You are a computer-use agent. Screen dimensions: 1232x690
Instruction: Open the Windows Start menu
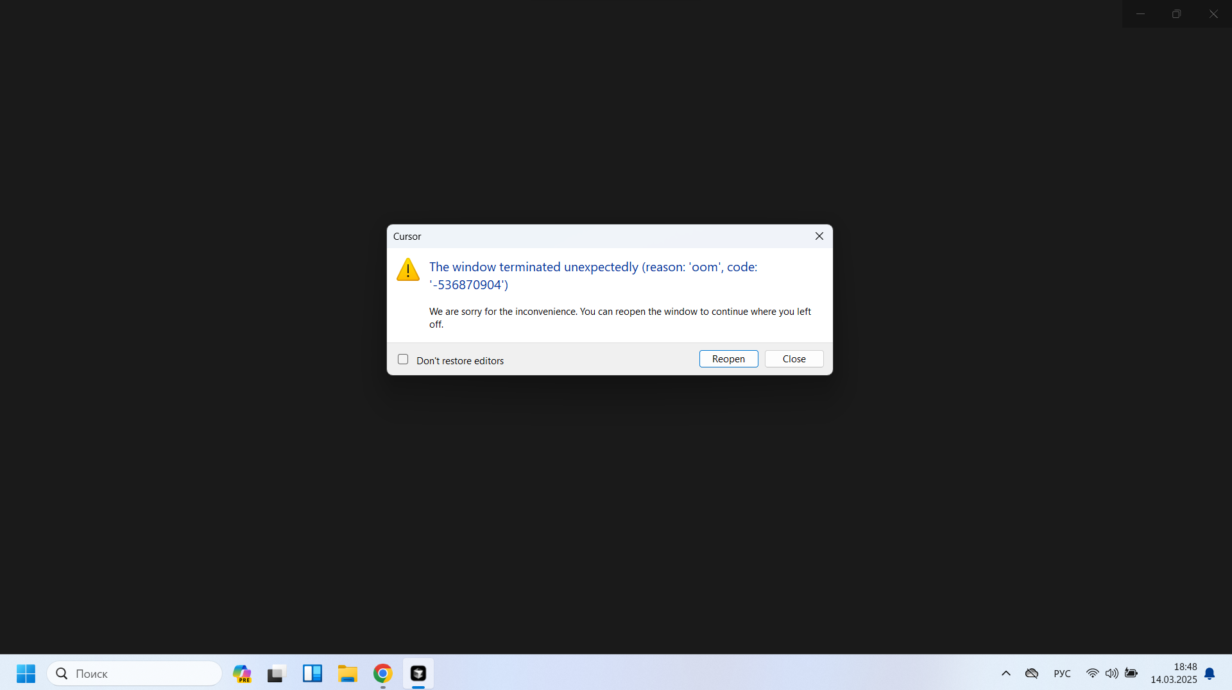(26, 673)
